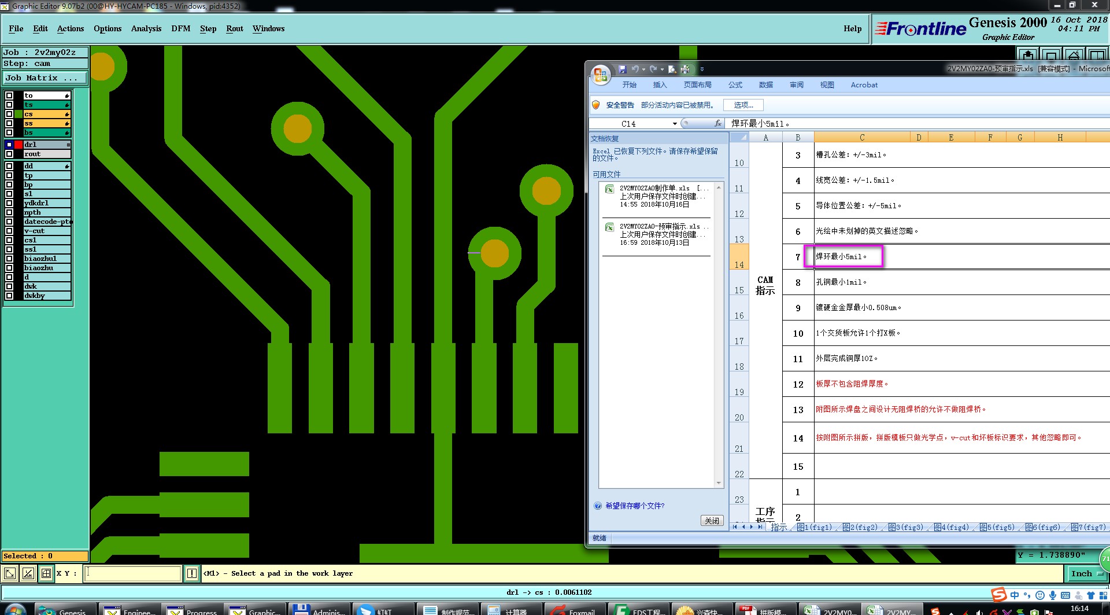Expand the Name Box dropdown arrow
1110x615 pixels.
(x=675, y=124)
